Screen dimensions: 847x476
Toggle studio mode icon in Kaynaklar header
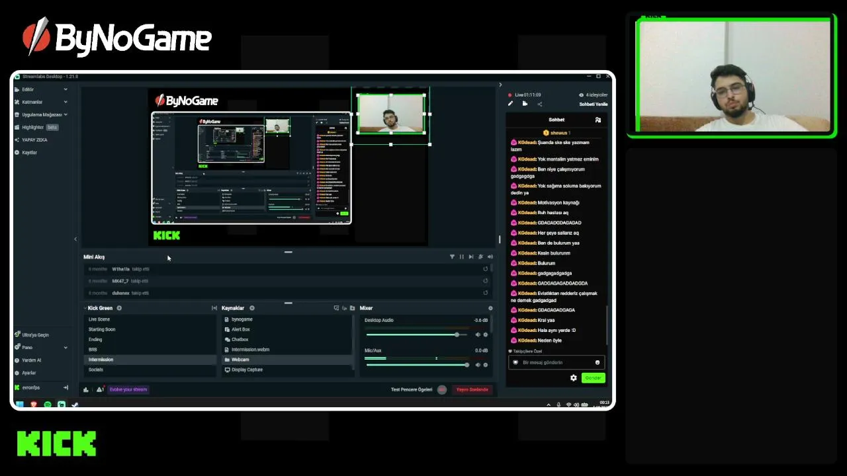[336, 308]
